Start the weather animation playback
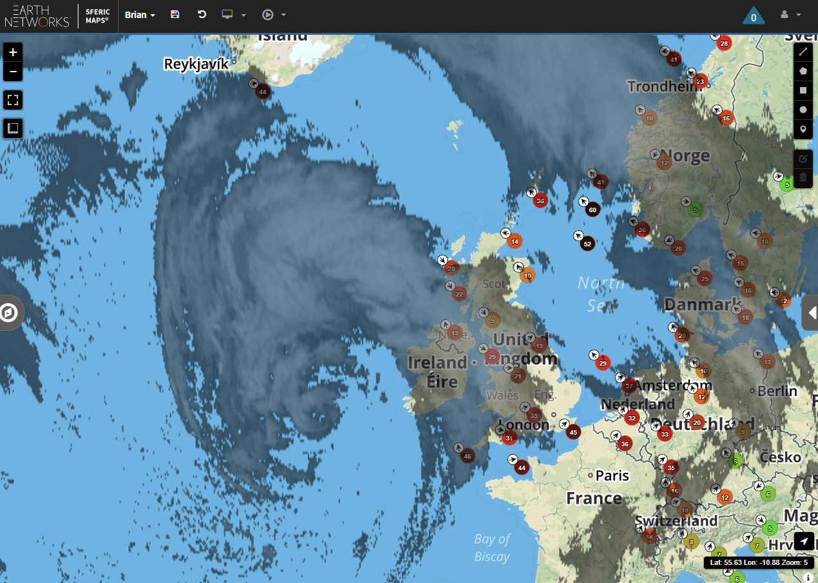The height and width of the screenshot is (583, 818). coord(269,14)
